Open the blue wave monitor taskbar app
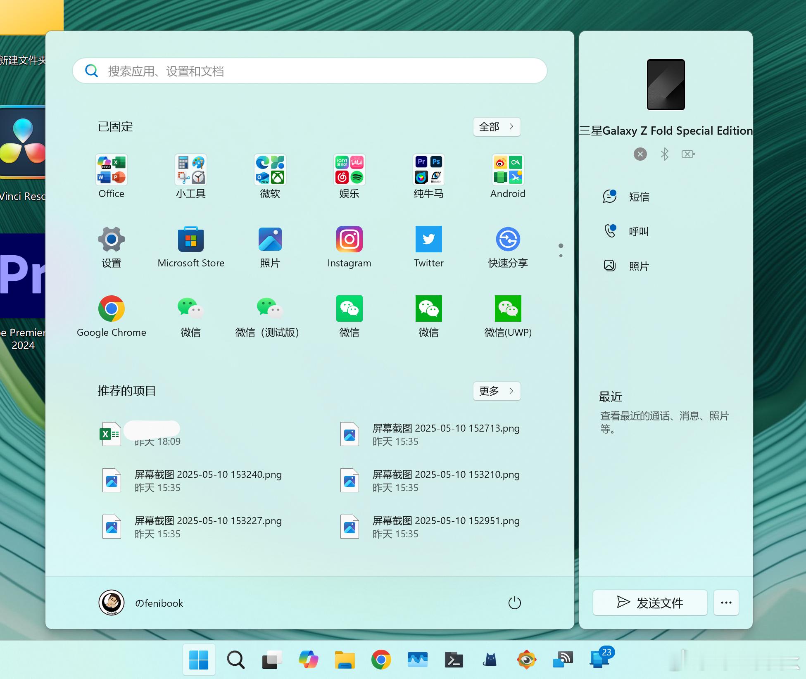 [417, 660]
